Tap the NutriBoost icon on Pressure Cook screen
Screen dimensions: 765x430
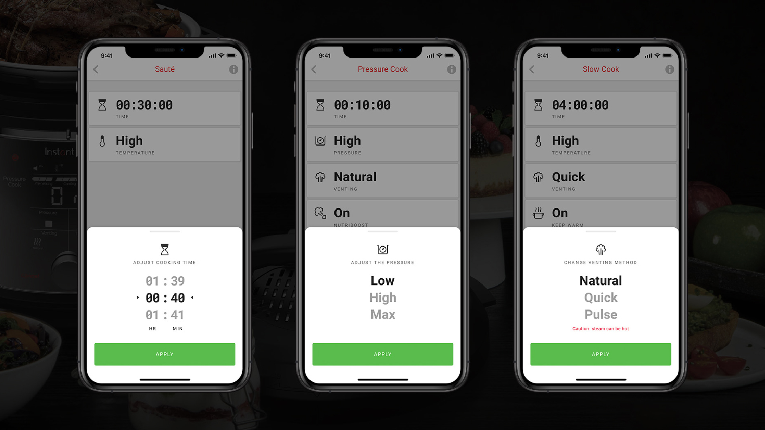click(321, 214)
